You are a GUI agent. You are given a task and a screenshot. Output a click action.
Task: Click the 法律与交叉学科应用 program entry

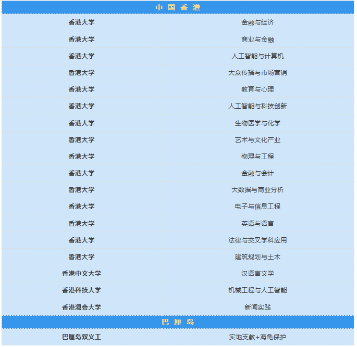coord(257,240)
